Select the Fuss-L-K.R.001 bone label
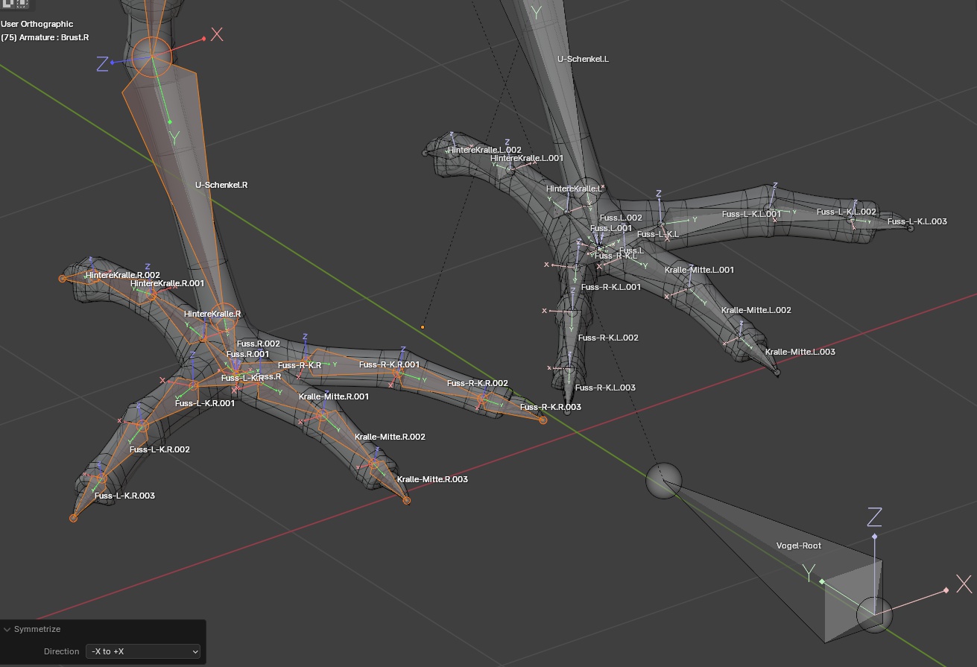 (x=205, y=403)
